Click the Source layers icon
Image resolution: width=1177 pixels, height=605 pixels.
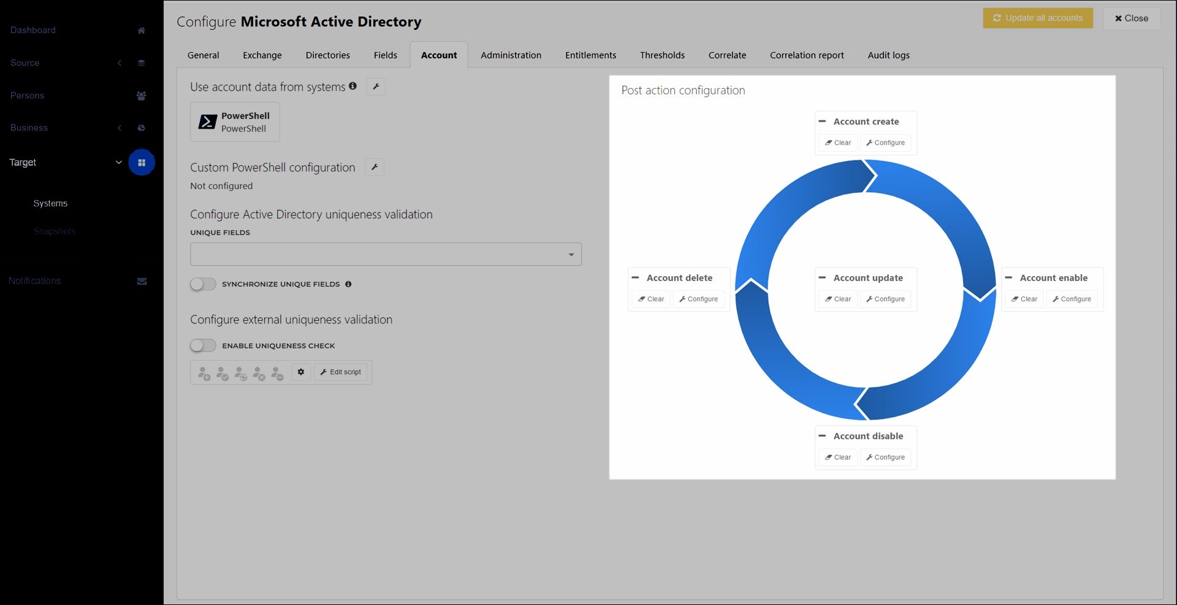tap(141, 63)
